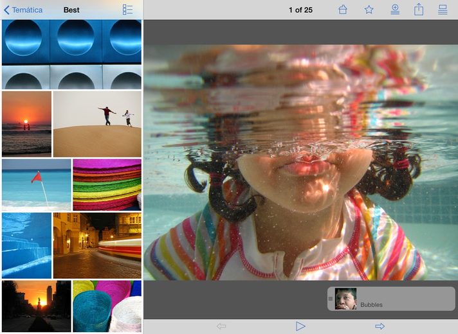This screenshot has height=334, width=458.
Task: Open the stacked colorful felt thumbnail
Action: click(x=107, y=185)
